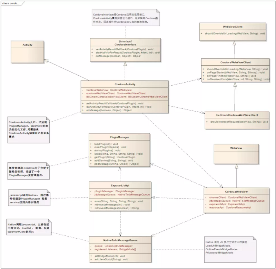The image size is (276, 269).
Task: Select the note mentioning loadUrl and WebViewCore
Action: tap(29, 227)
